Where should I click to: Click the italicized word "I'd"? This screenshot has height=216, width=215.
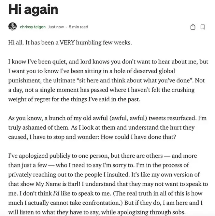click(56, 194)
